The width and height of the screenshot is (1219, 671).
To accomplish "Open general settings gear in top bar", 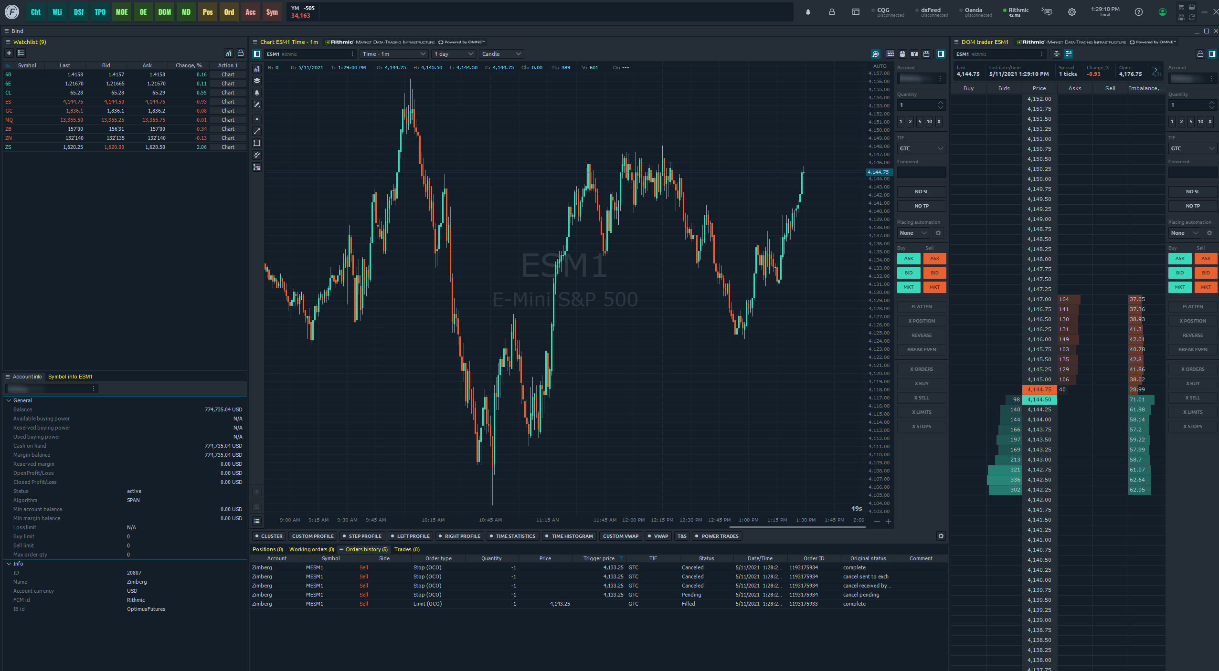I will [x=1072, y=12].
